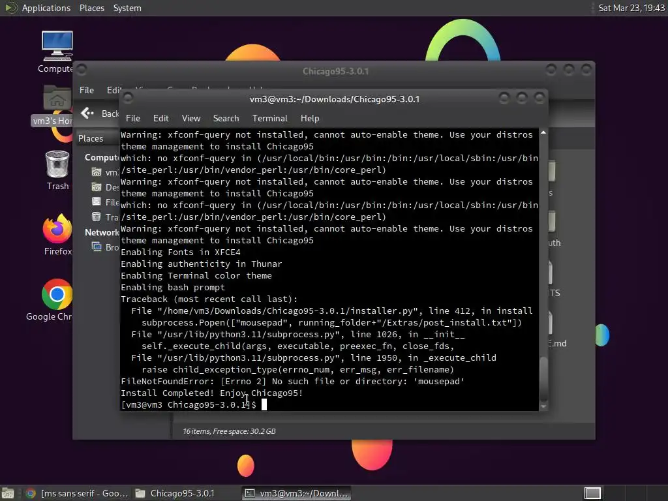Open vm3's Home folder desktop icon
Viewport: 668px width, 501px height.
(x=56, y=105)
